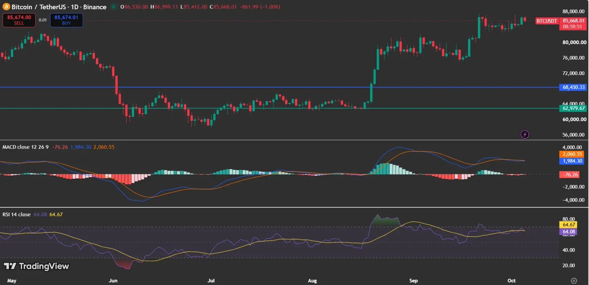Image resolution: width=589 pixels, height=285 pixels.
Task: Click the 0.01 spread value
Action: pos(43,20)
